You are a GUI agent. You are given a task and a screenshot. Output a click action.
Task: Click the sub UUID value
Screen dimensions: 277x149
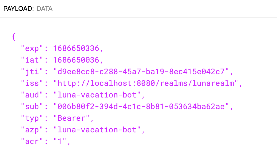141,107
